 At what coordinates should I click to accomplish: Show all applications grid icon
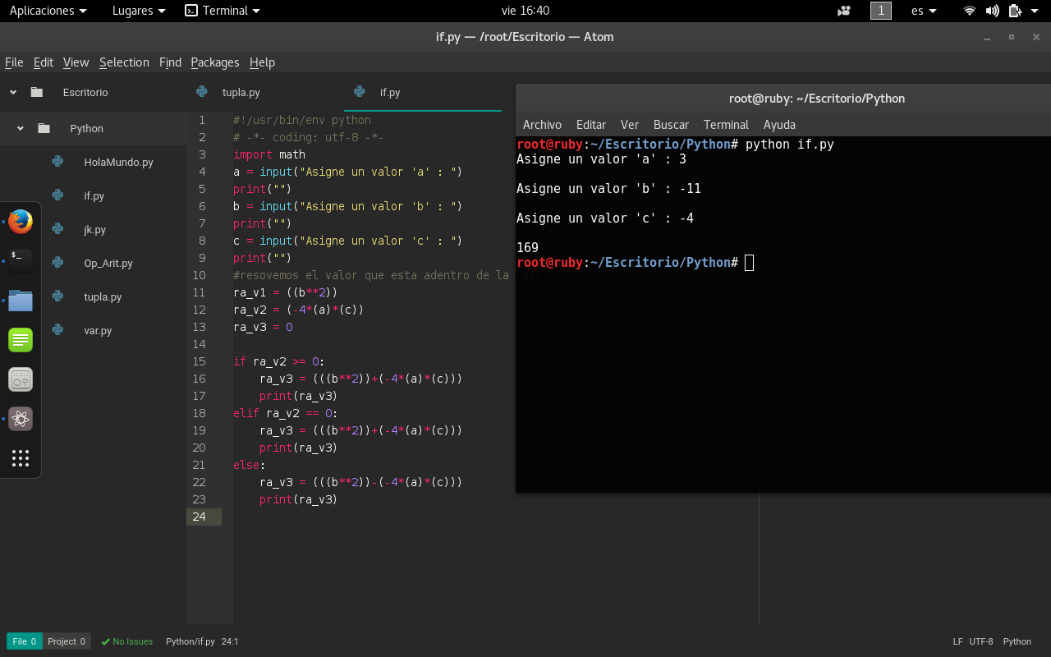pos(21,458)
